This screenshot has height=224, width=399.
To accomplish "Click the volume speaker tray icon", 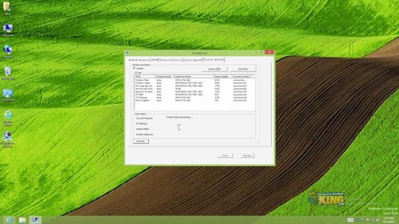I will (x=377, y=220).
